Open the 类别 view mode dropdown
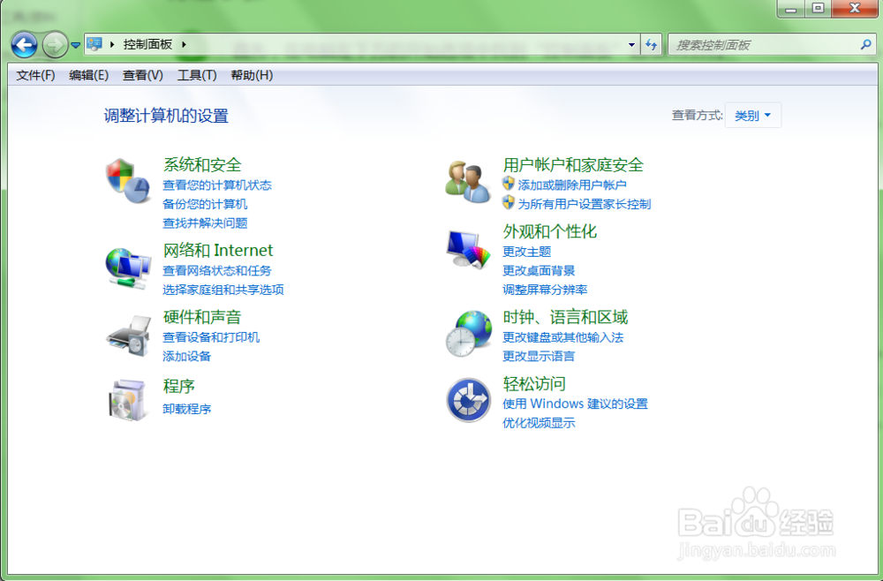Image resolution: width=883 pixels, height=581 pixels. (x=752, y=115)
